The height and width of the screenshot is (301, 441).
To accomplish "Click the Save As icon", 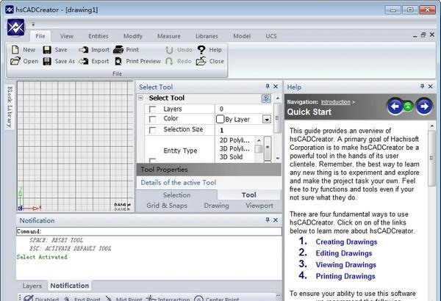I will [x=47, y=61].
